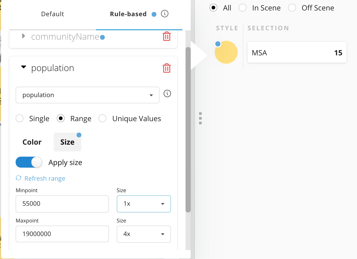Click info icon beside population attribute dropdown
Viewport: 357px width, 259px height.
click(x=167, y=93)
